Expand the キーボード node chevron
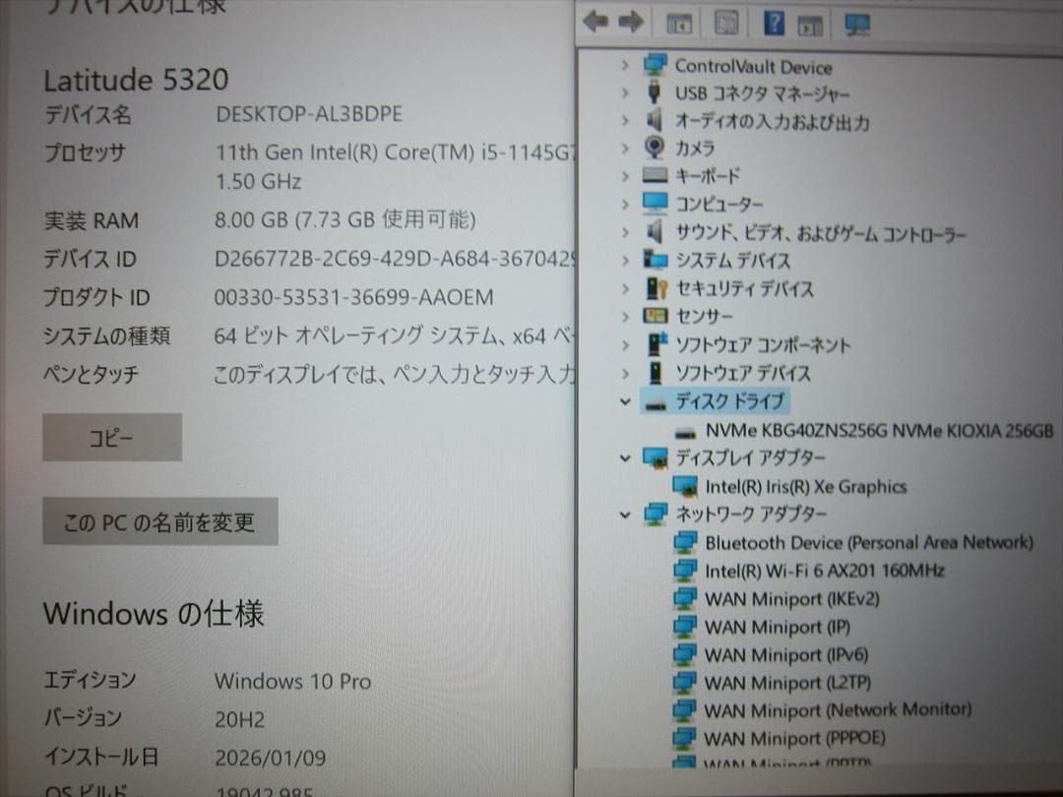This screenshot has height=797, width=1063. coord(625,176)
